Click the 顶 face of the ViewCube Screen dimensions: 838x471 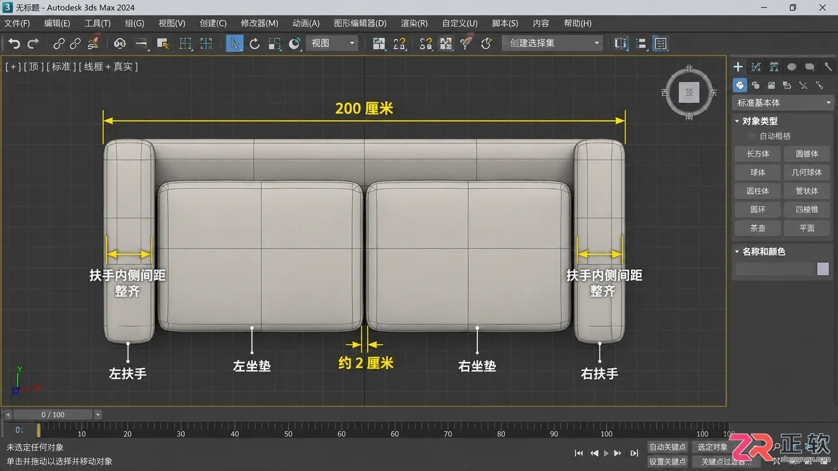coord(689,92)
